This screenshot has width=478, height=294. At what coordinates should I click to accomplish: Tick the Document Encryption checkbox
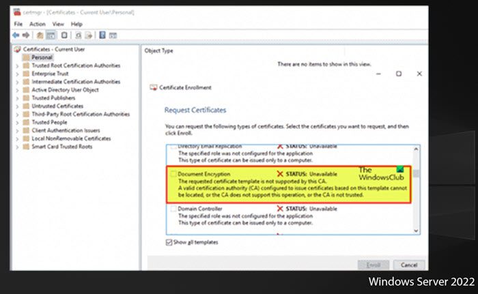[x=173, y=174]
